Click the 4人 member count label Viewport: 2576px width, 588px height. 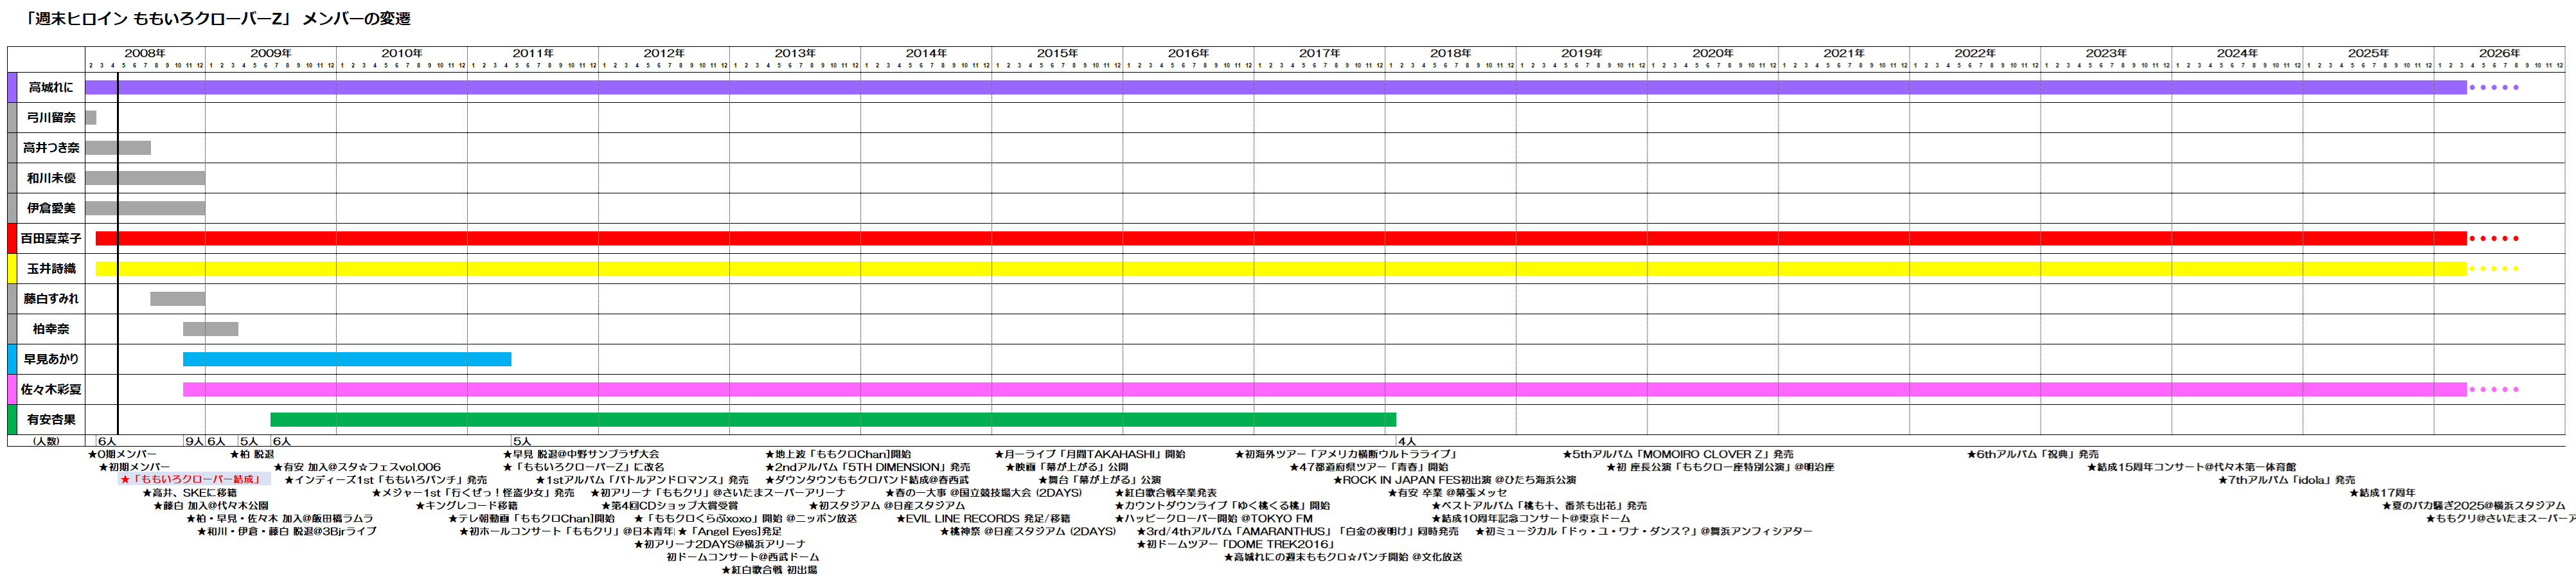pyautogui.click(x=1407, y=441)
